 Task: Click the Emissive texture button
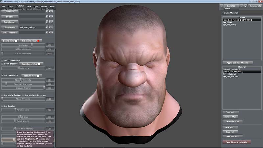10,17
